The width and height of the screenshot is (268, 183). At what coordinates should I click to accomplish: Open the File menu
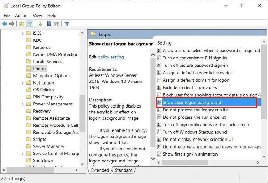7,16
